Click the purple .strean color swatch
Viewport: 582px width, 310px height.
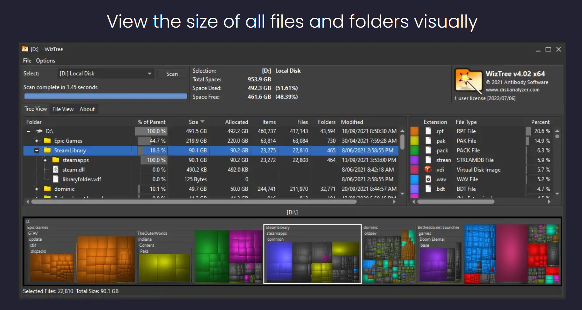coord(415,160)
